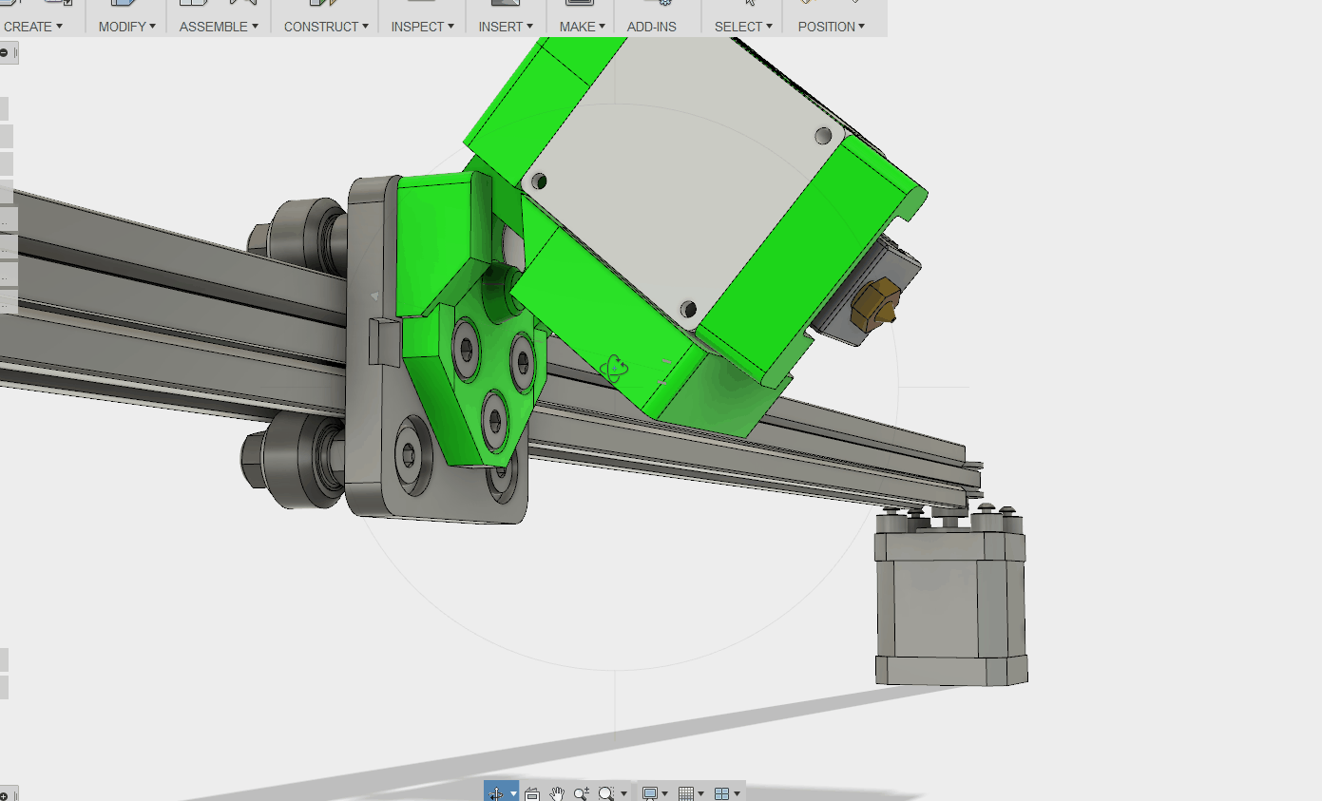
Task: Click the Grid and Snaps icon
Action: click(686, 793)
